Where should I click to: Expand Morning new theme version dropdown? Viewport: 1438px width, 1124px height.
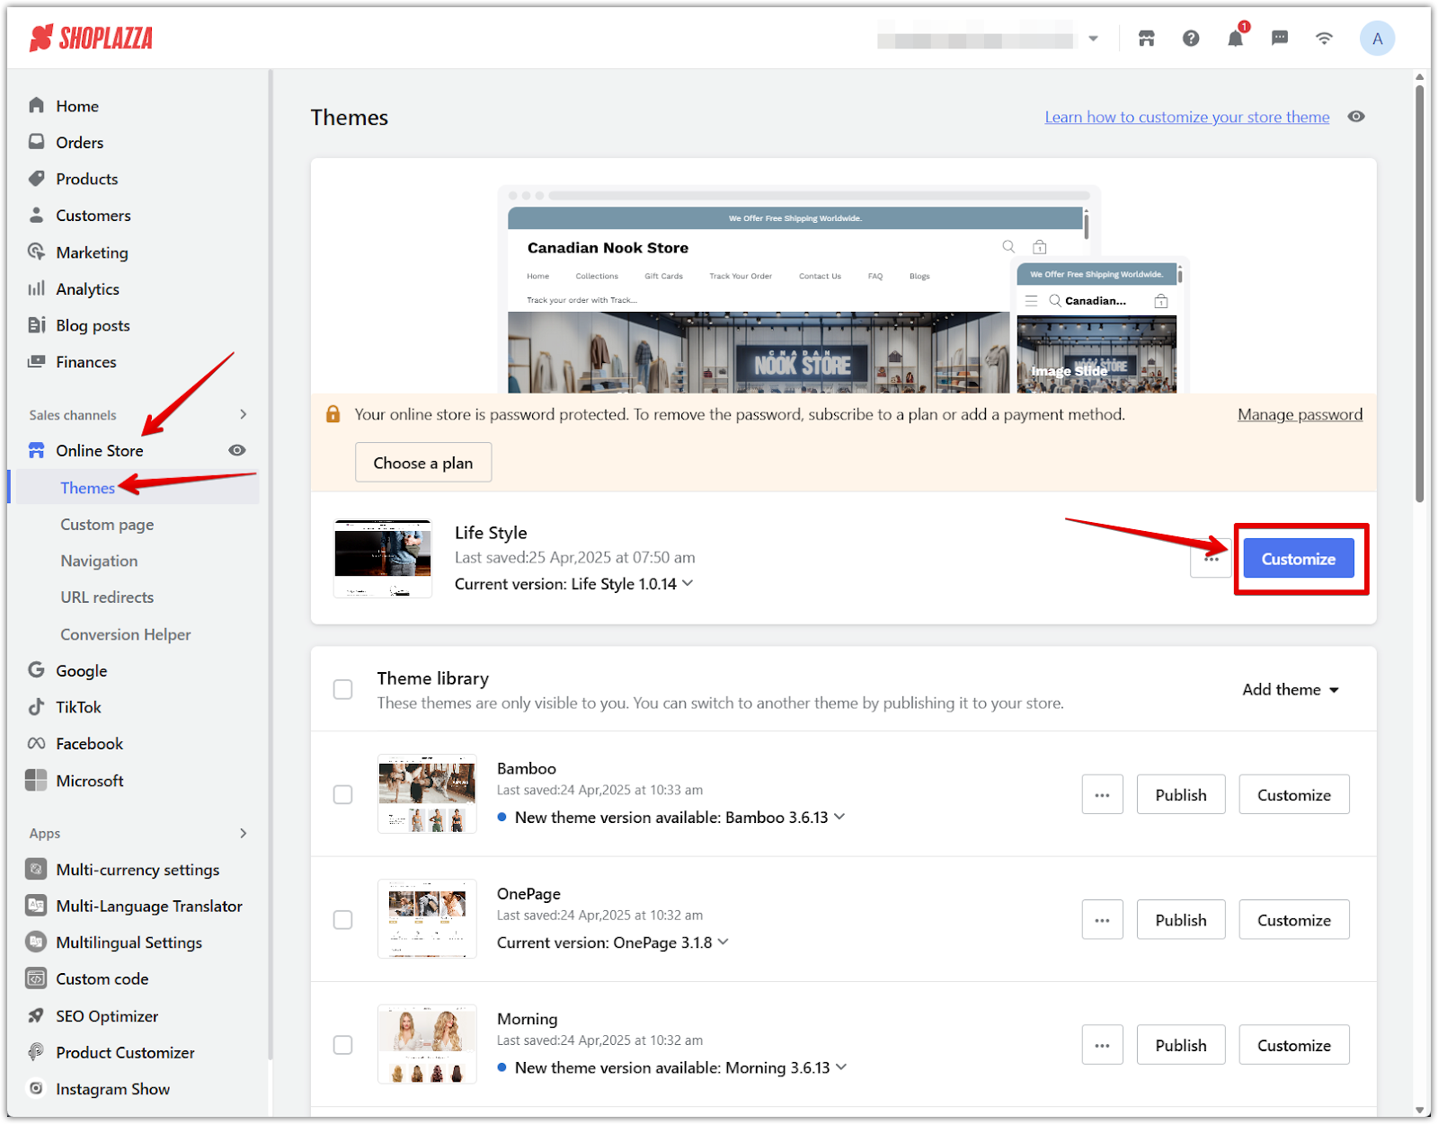(x=841, y=1067)
